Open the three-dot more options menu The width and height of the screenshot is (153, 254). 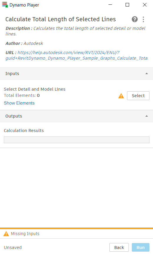click(x=143, y=19)
